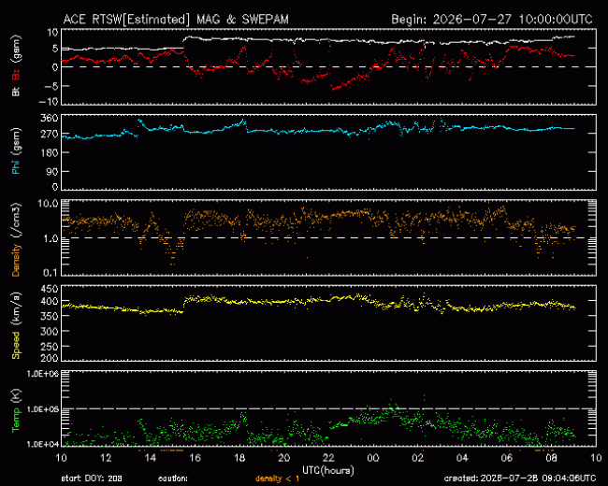Click the '22' hour label on the time axis
Screen dimensions: 608x486
point(328,458)
